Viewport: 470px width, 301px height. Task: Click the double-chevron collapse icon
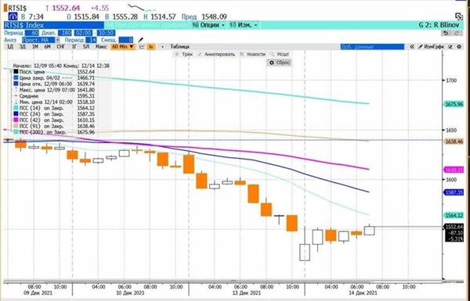coord(412,47)
